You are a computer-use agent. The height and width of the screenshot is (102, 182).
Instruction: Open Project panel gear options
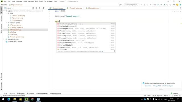[43, 8]
